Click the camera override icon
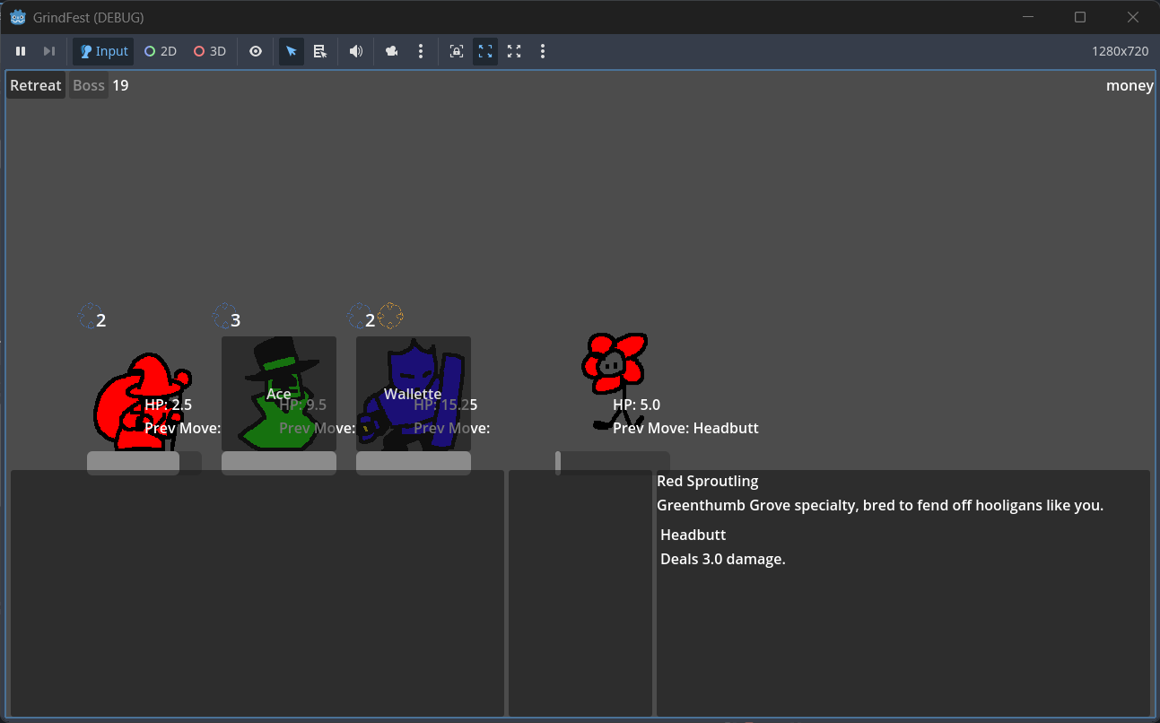The height and width of the screenshot is (723, 1160). click(392, 51)
